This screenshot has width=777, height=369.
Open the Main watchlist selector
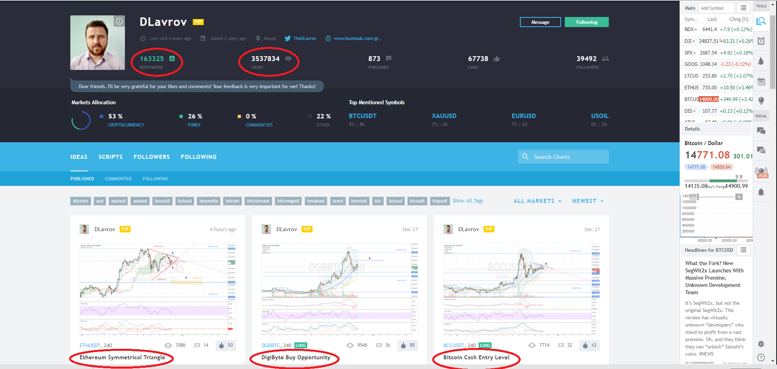[x=690, y=8]
